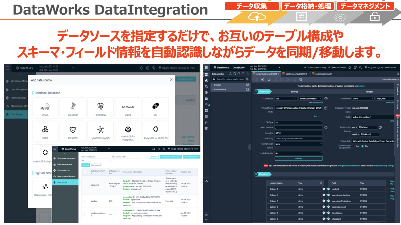Choose the DM database card
This screenshot has width=401, height=225.
point(155,108)
